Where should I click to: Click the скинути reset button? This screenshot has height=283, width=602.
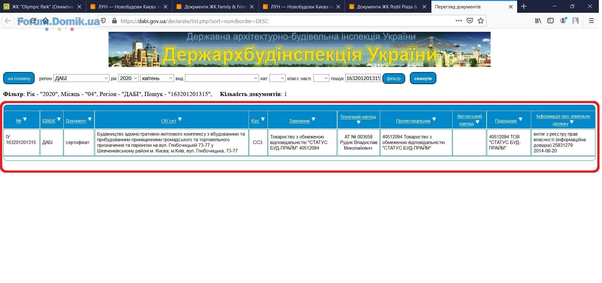click(x=423, y=78)
